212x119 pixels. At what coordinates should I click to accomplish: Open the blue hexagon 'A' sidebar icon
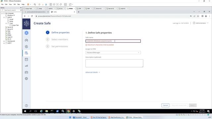pyautogui.click(x=26, y=33)
